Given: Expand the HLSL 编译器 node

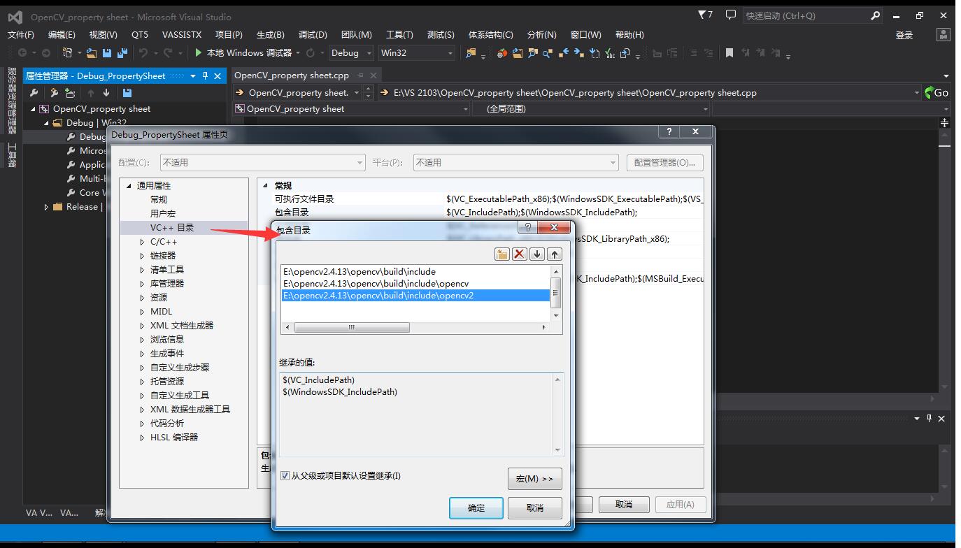Looking at the screenshot, I should pos(142,438).
